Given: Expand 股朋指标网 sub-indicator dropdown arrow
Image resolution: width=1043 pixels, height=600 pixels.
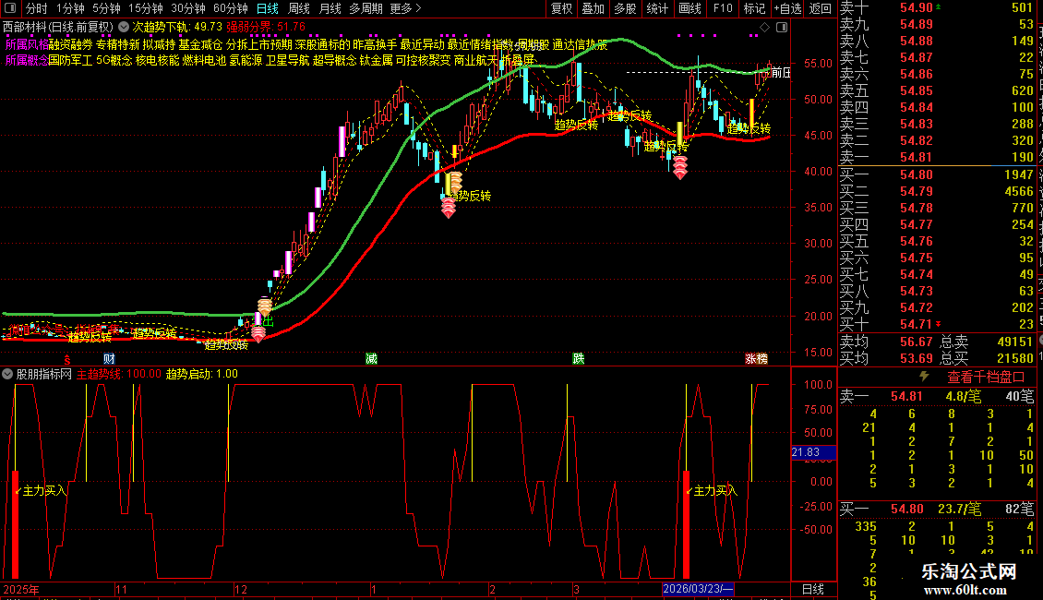Looking at the screenshot, I should click(x=7, y=374).
